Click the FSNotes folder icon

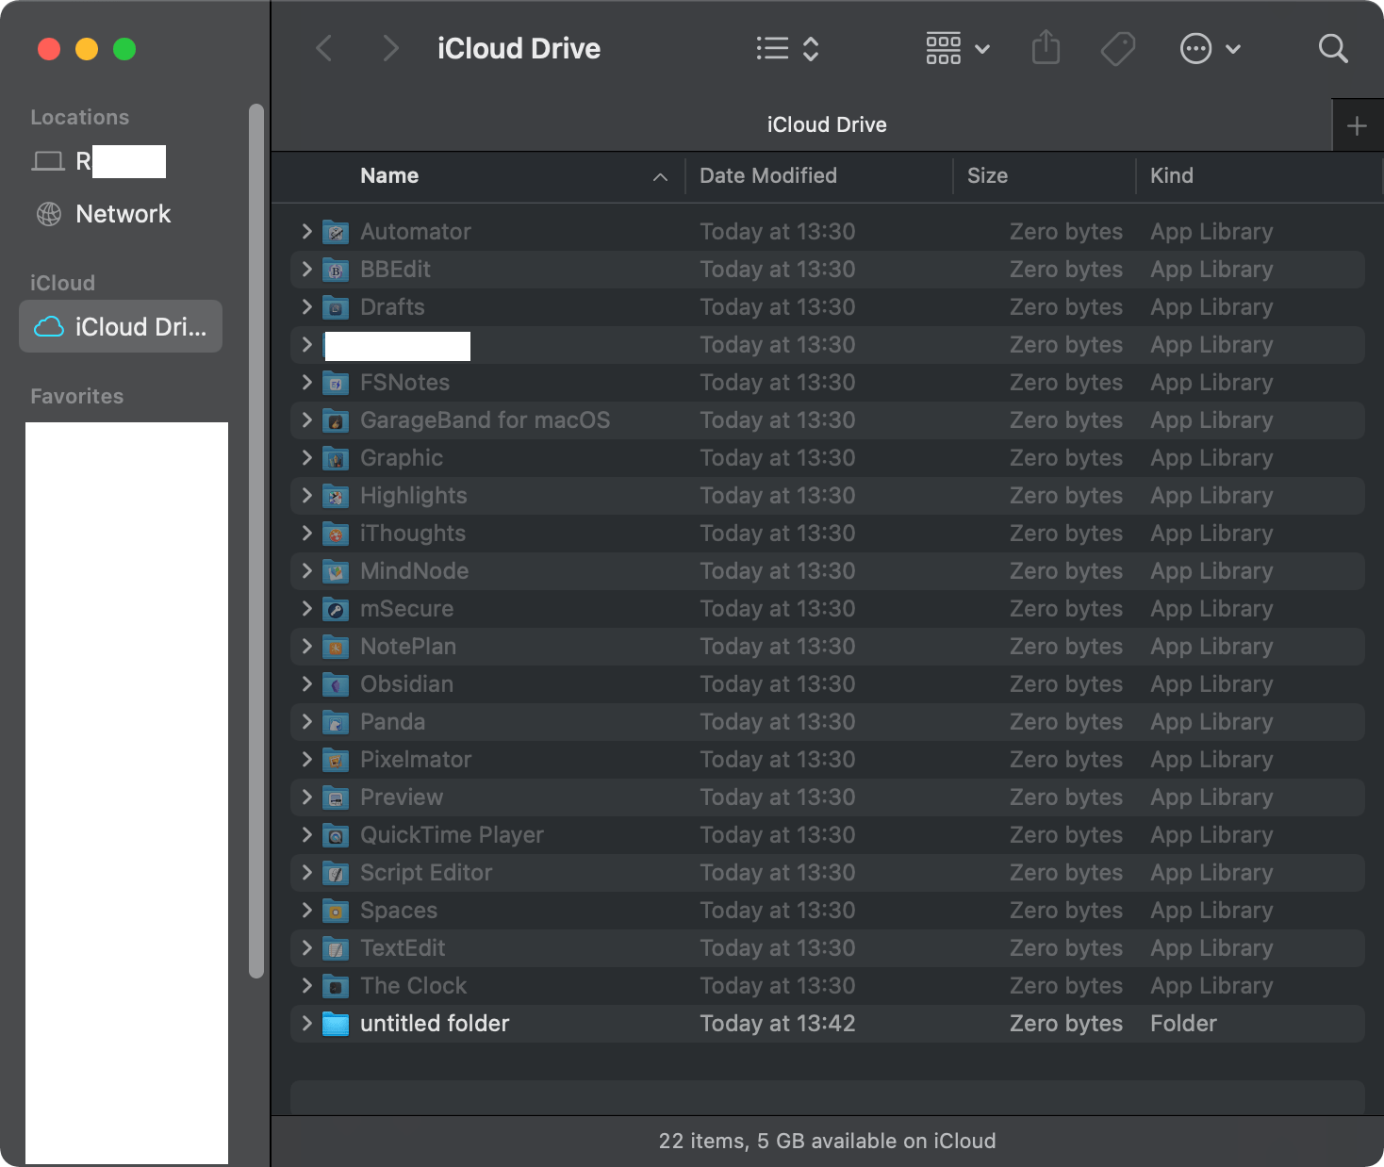point(336,383)
